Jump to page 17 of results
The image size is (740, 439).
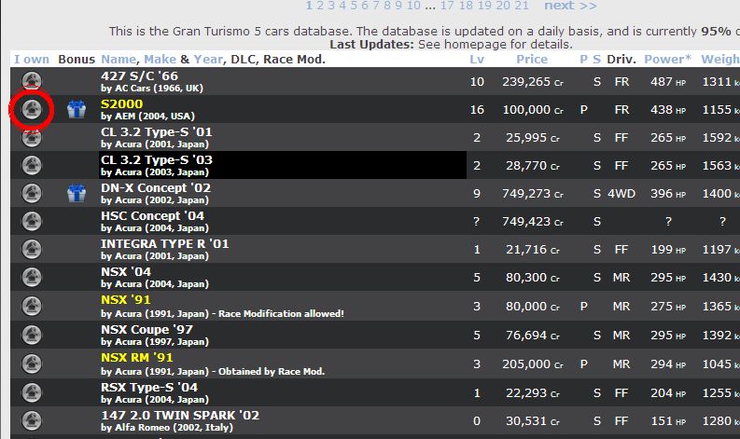click(x=448, y=6)
